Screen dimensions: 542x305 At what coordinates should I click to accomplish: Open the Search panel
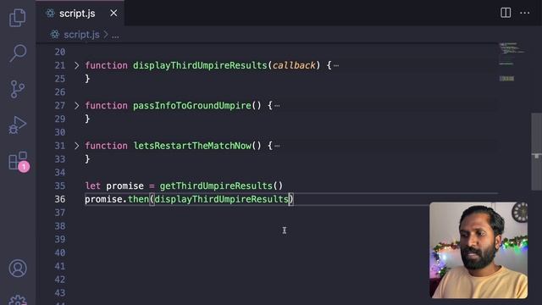pyautogui.click(x=17, y=53)
